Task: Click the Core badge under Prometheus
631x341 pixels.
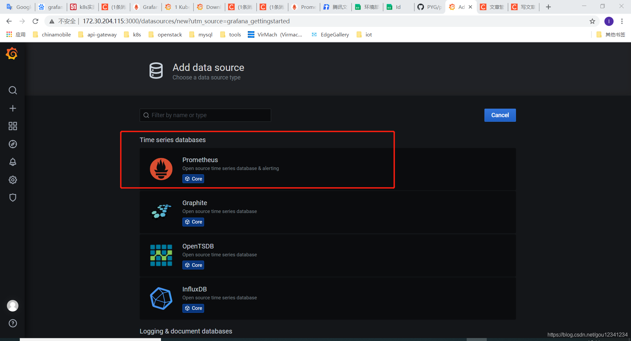Action: point(193,179)
